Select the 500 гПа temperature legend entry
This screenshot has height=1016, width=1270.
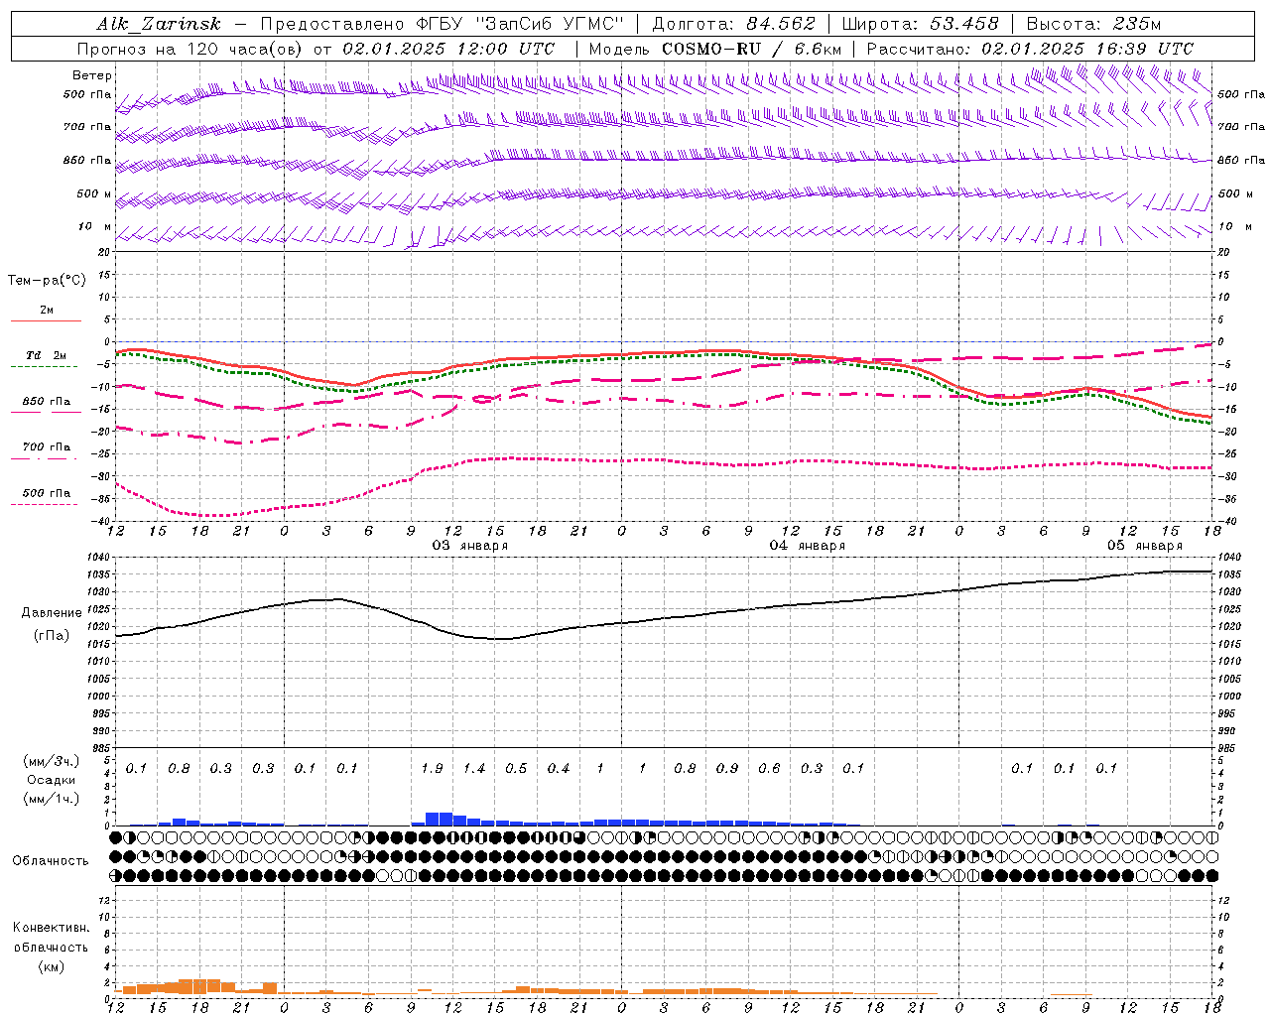coord(46,492)
